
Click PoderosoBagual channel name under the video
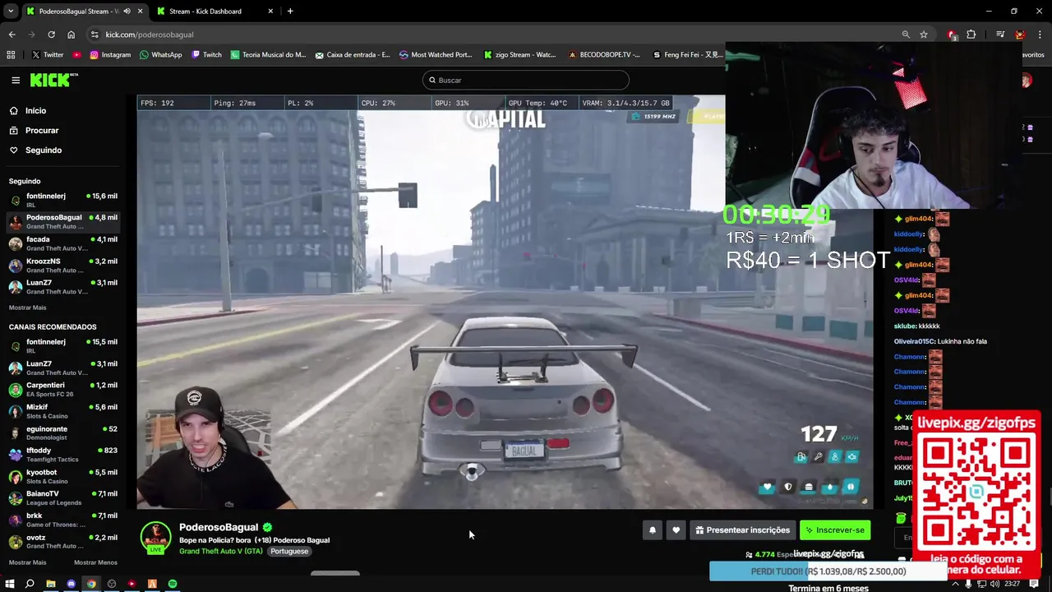[219, 527]
